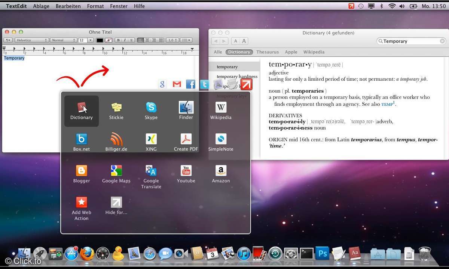This screenshot has height=269, width=449.
Task: Search with Google Maps icon
Action: (x=116, y=171)
